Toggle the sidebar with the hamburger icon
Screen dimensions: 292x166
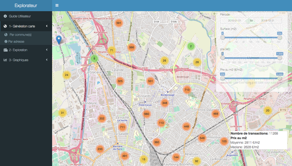(x=57, y=5)
